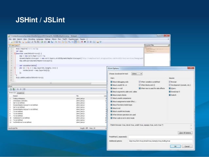Click the Paste toolbar icon
209x157 pixels.
(38, 42)
